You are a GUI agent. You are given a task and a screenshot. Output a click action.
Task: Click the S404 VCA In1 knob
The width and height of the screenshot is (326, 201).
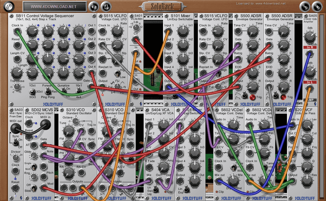click(x=164, y=125)
